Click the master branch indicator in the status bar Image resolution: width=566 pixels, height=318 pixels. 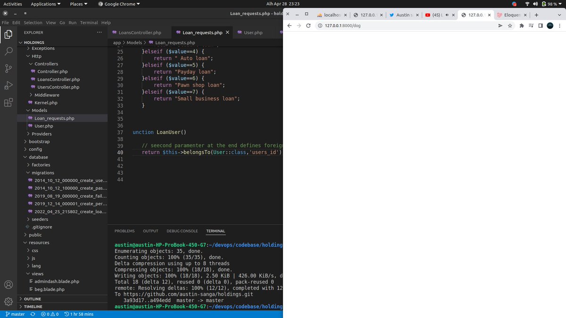coord(15,314)
